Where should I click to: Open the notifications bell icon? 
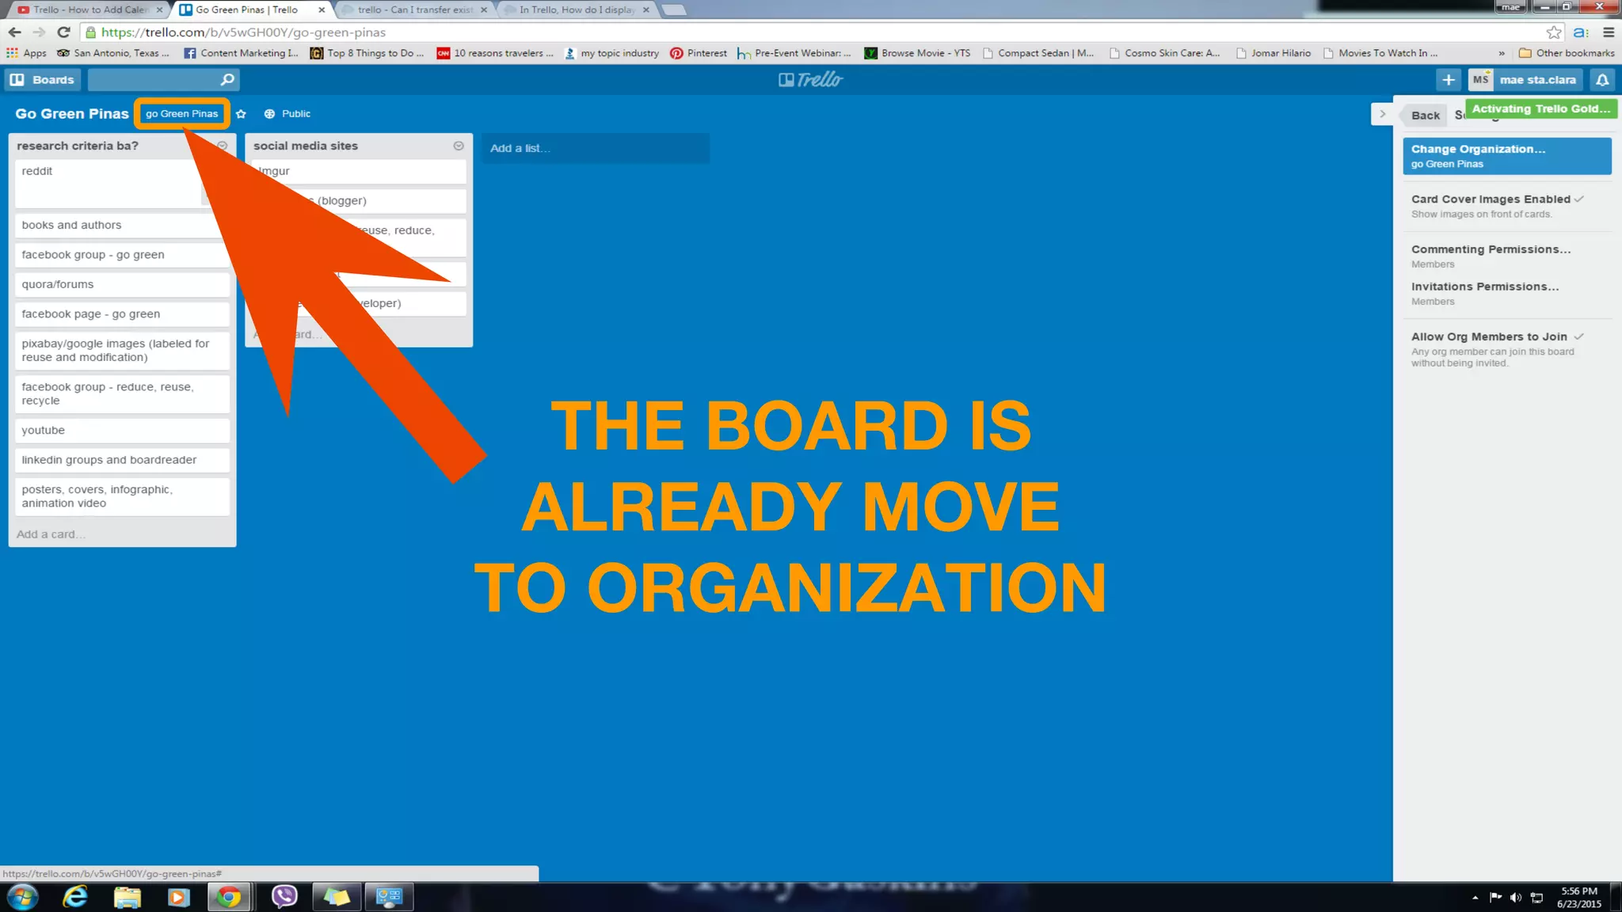click(1602, 80)
